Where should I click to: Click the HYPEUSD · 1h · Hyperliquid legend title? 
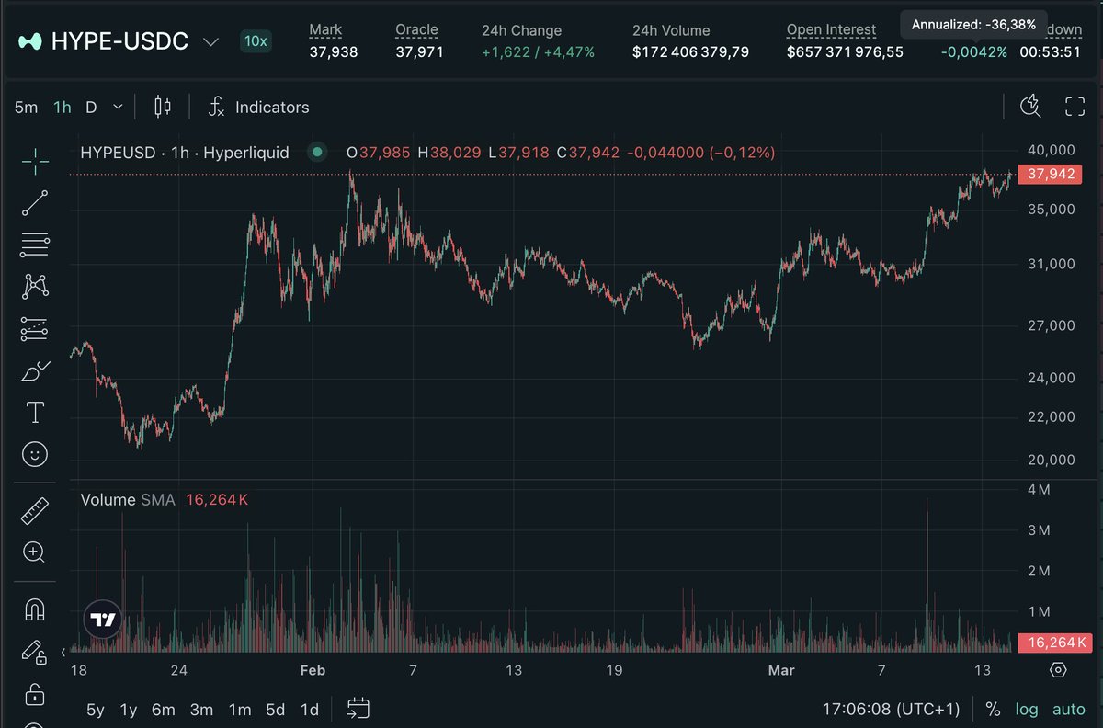click(185, 152)
